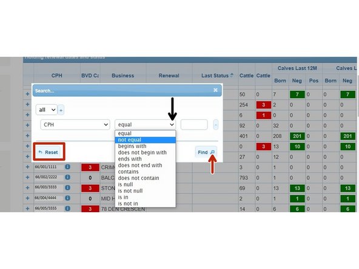Choose 'is not null' option
This screenshot has width=359, height=269.
click(x=145, y=191)
